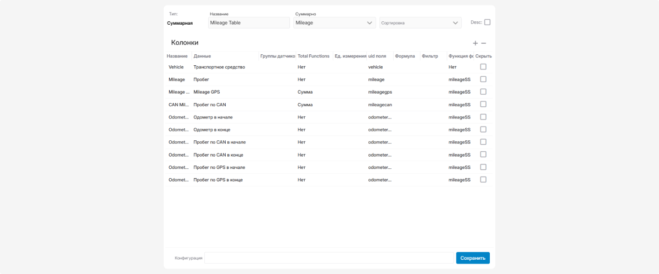Click the Total Functions column header
The height and width of the screenshot is (274, 659).
coord(314,56)
